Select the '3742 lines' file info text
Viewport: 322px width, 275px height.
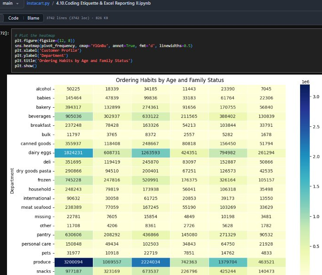(x=77, y=18)
